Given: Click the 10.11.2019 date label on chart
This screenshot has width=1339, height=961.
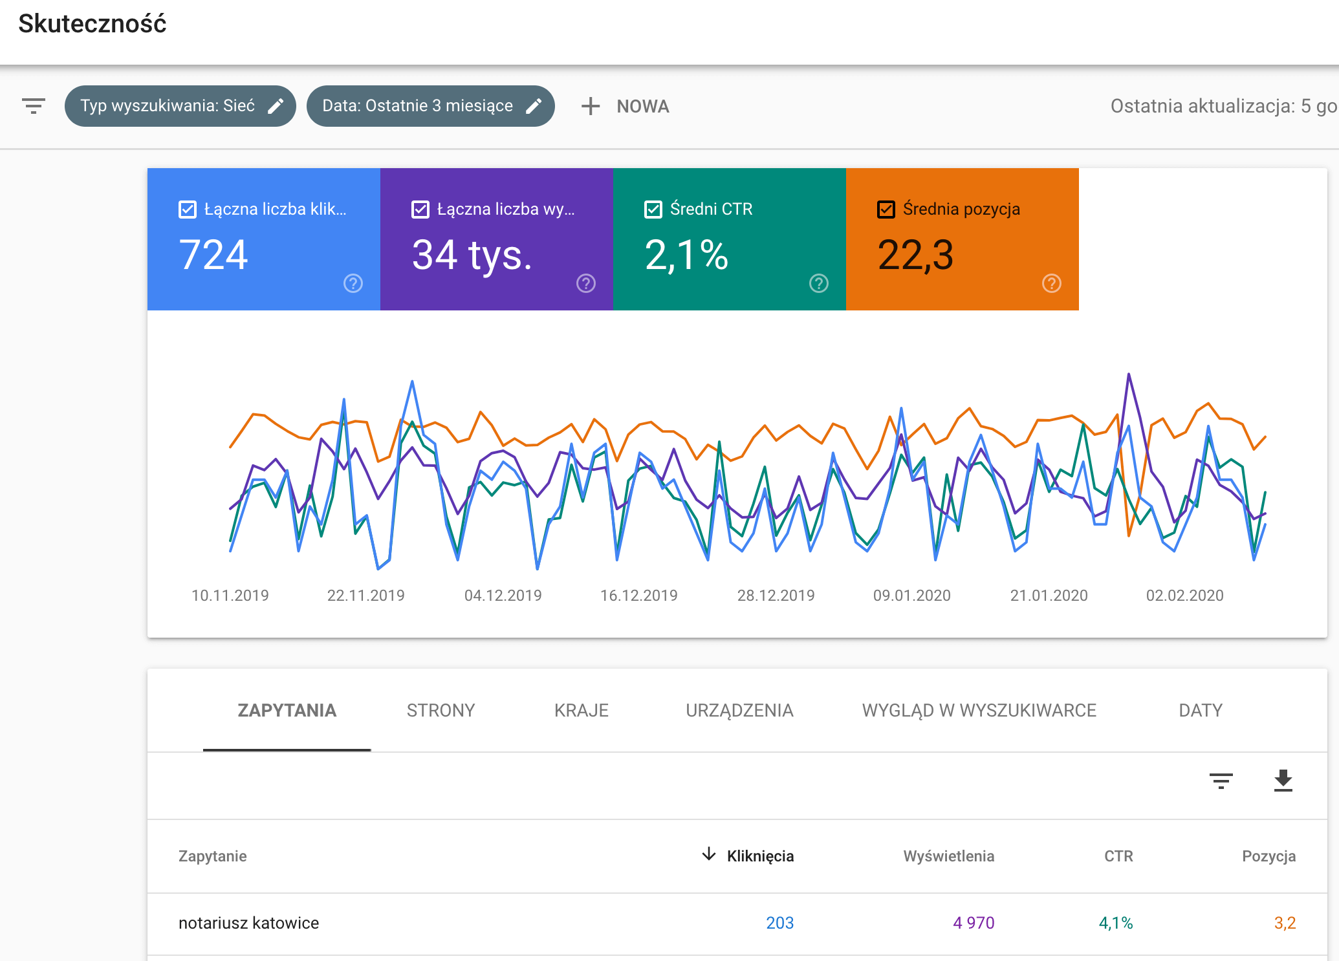Looking at the screenshot, I should coord(230,596).
